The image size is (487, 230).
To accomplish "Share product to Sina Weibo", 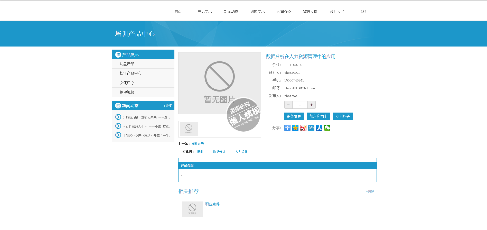I will tap(303, 128).
